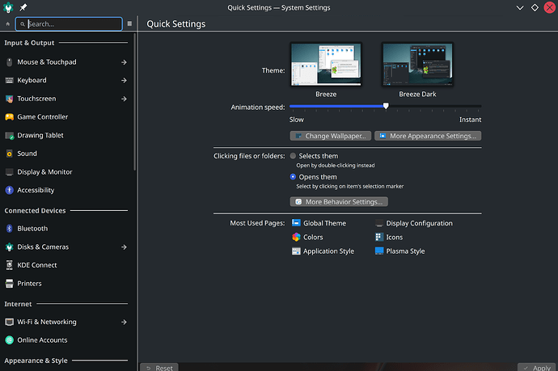Click the Display & Monitor icon
The image size is (558, 371).
tap(10, 172)
